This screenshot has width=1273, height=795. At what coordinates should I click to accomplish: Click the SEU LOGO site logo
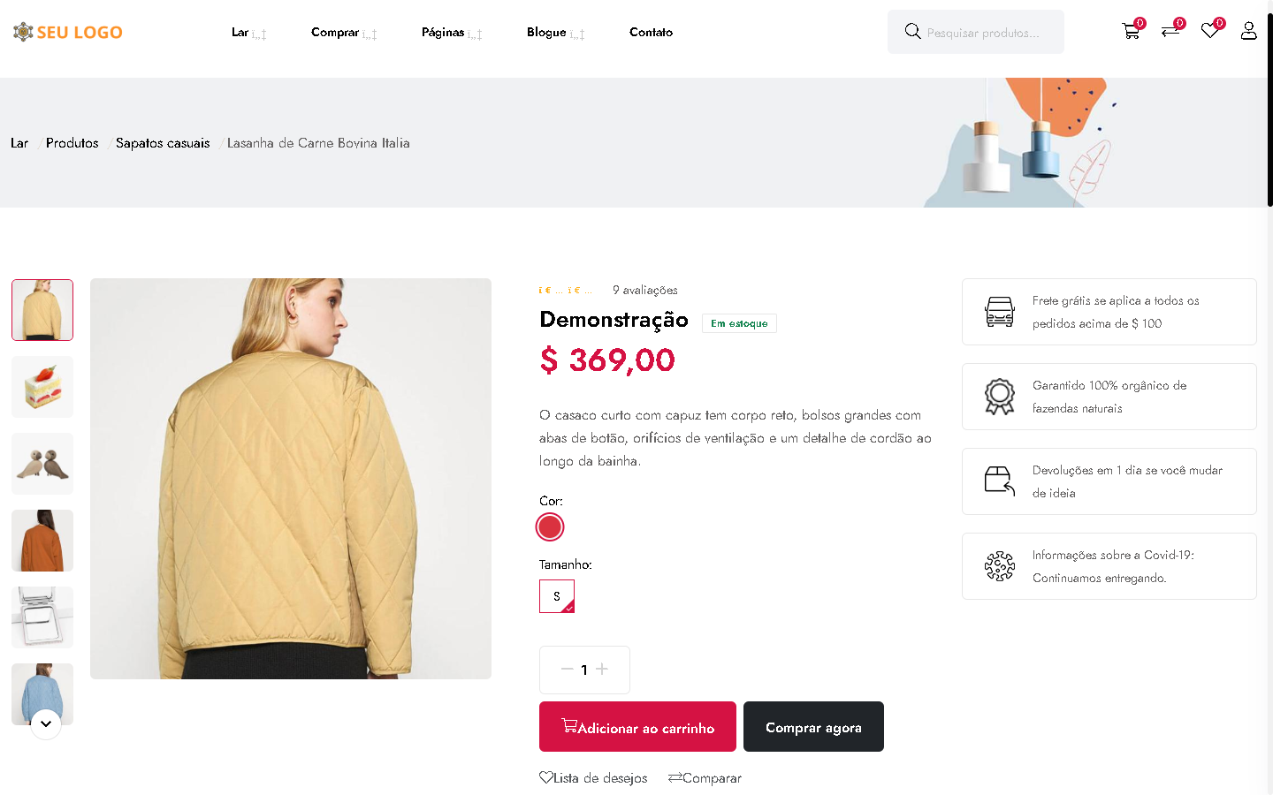[68, 33]
